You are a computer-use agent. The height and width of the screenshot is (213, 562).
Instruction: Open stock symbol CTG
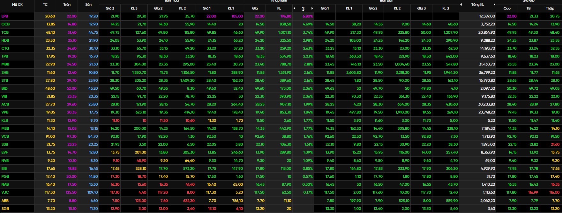click(5, 48)
